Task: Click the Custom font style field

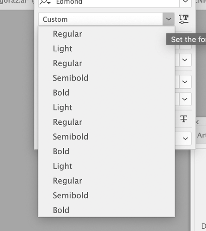Action: (x=101, y=19)
